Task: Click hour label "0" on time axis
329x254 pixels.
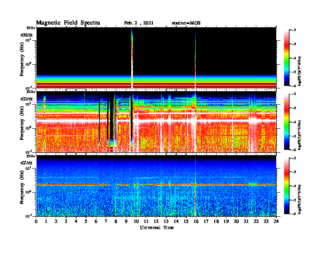Action: tap(36, 221)
